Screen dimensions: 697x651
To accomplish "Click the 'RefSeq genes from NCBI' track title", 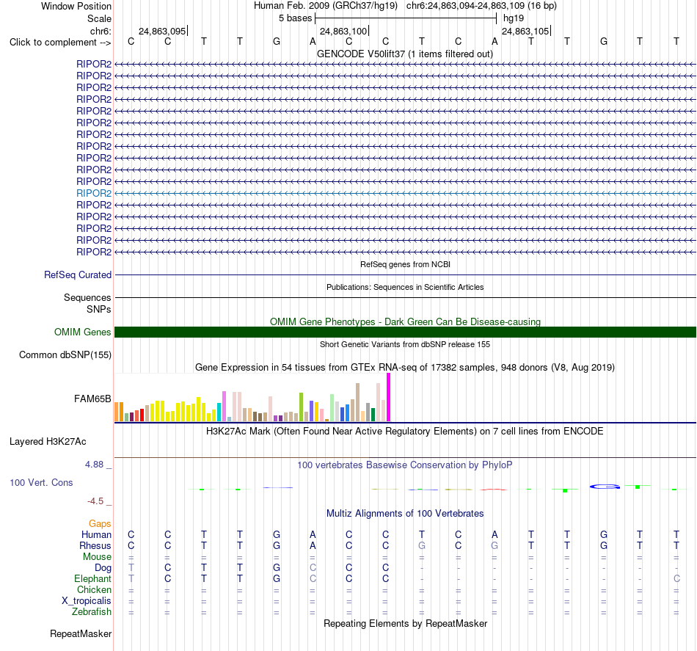I will tap(405, 264).
